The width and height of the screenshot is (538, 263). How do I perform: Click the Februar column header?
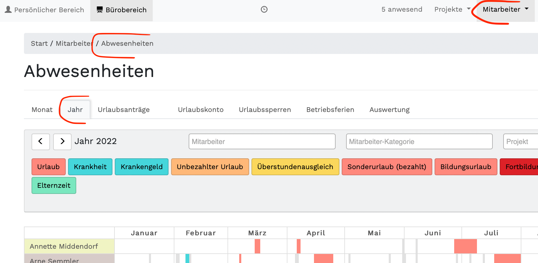click(201, 233)
